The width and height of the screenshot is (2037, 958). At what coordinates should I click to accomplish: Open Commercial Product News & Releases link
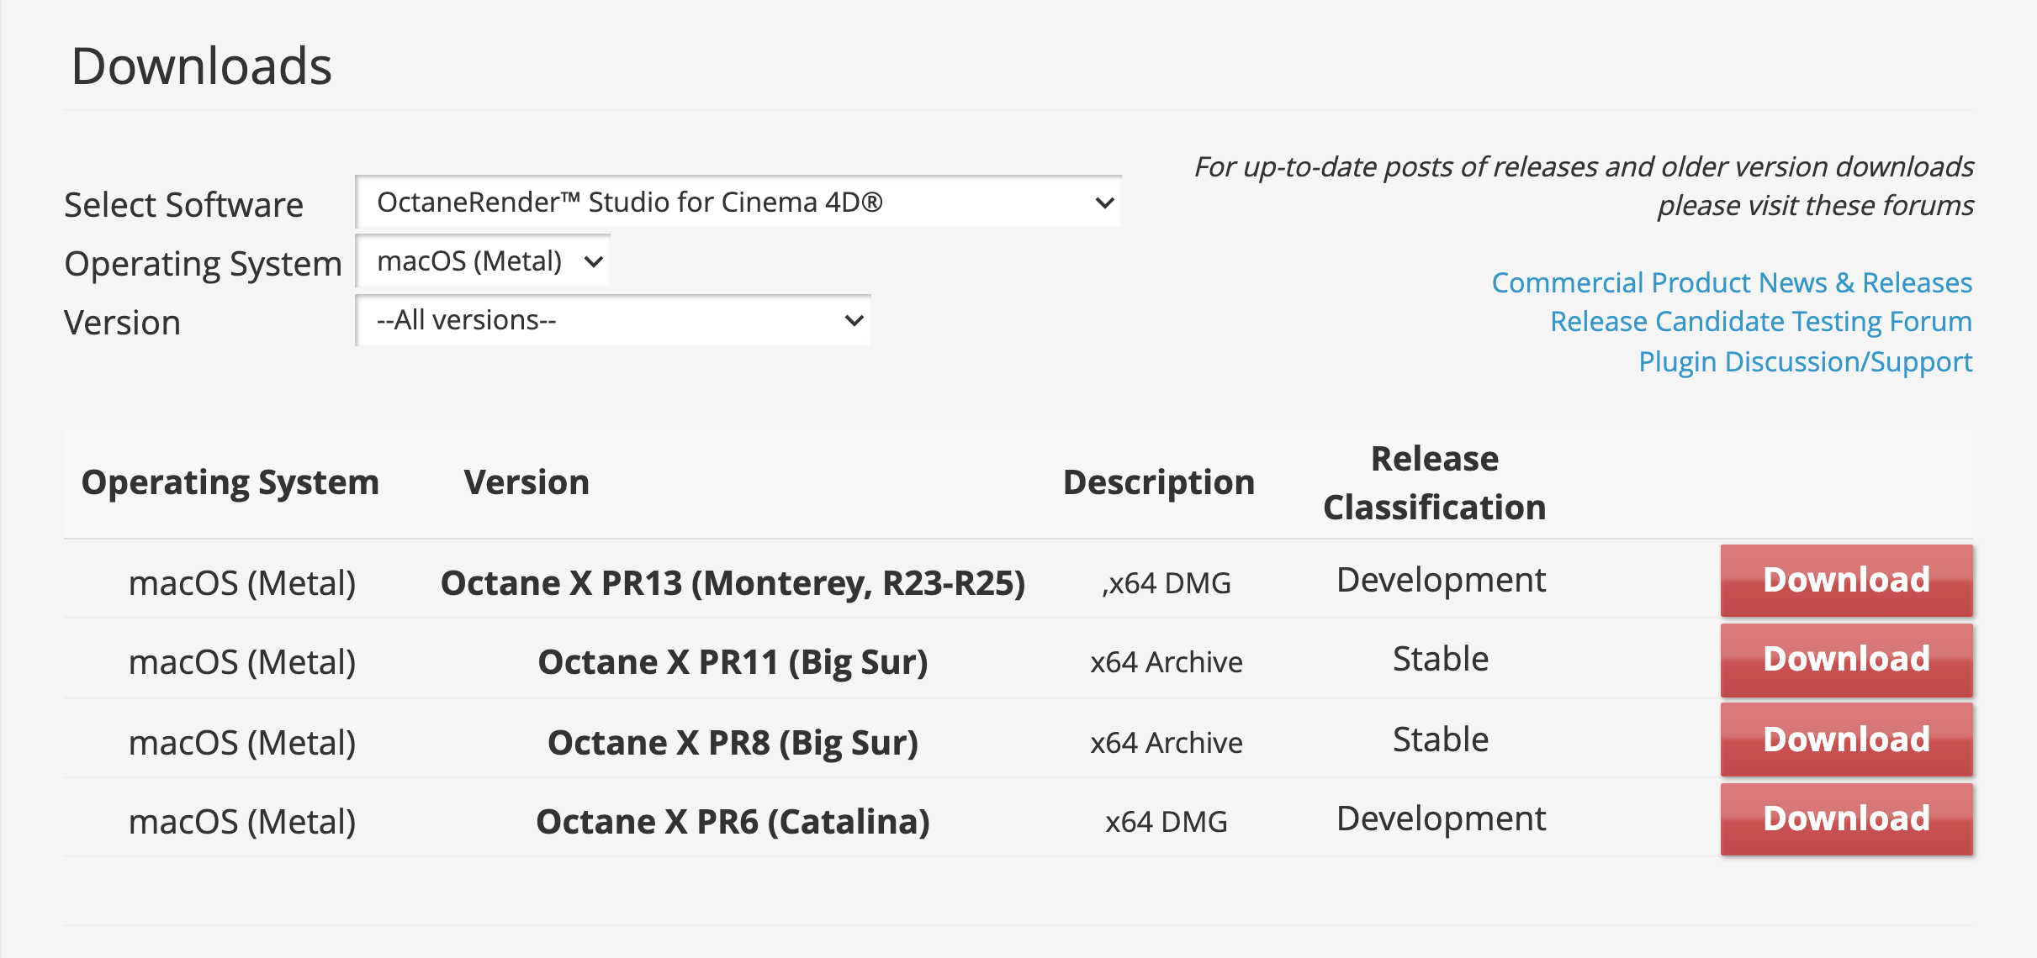1732,282
